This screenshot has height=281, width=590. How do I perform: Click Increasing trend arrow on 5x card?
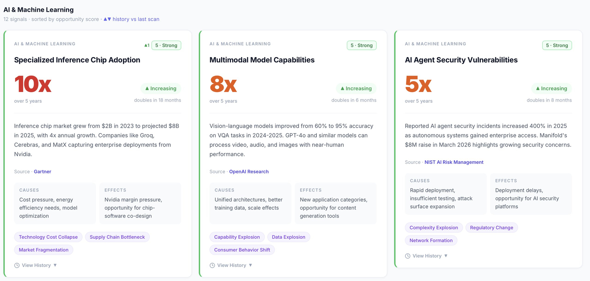point(538,89)
